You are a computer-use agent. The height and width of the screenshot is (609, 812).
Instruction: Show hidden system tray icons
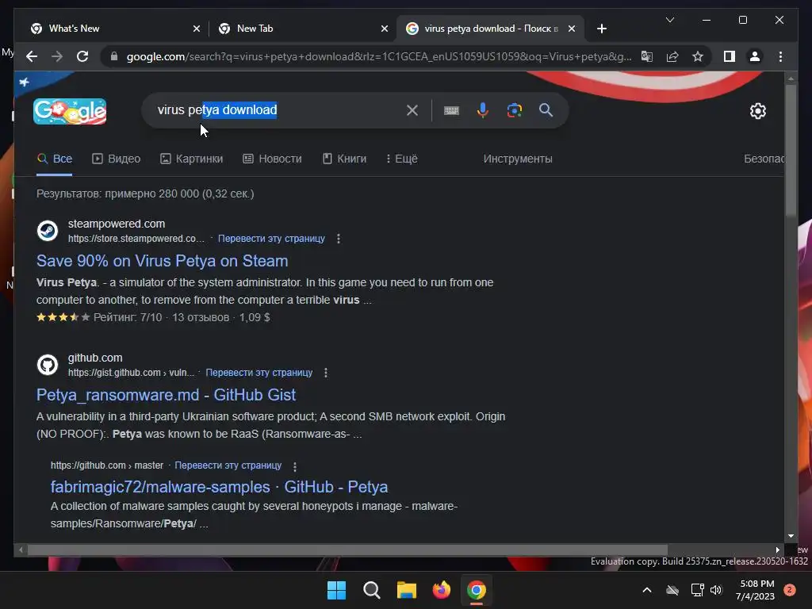tap(647, 590)
